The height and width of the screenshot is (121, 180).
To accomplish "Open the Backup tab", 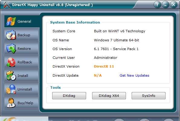I will (21, 35).
